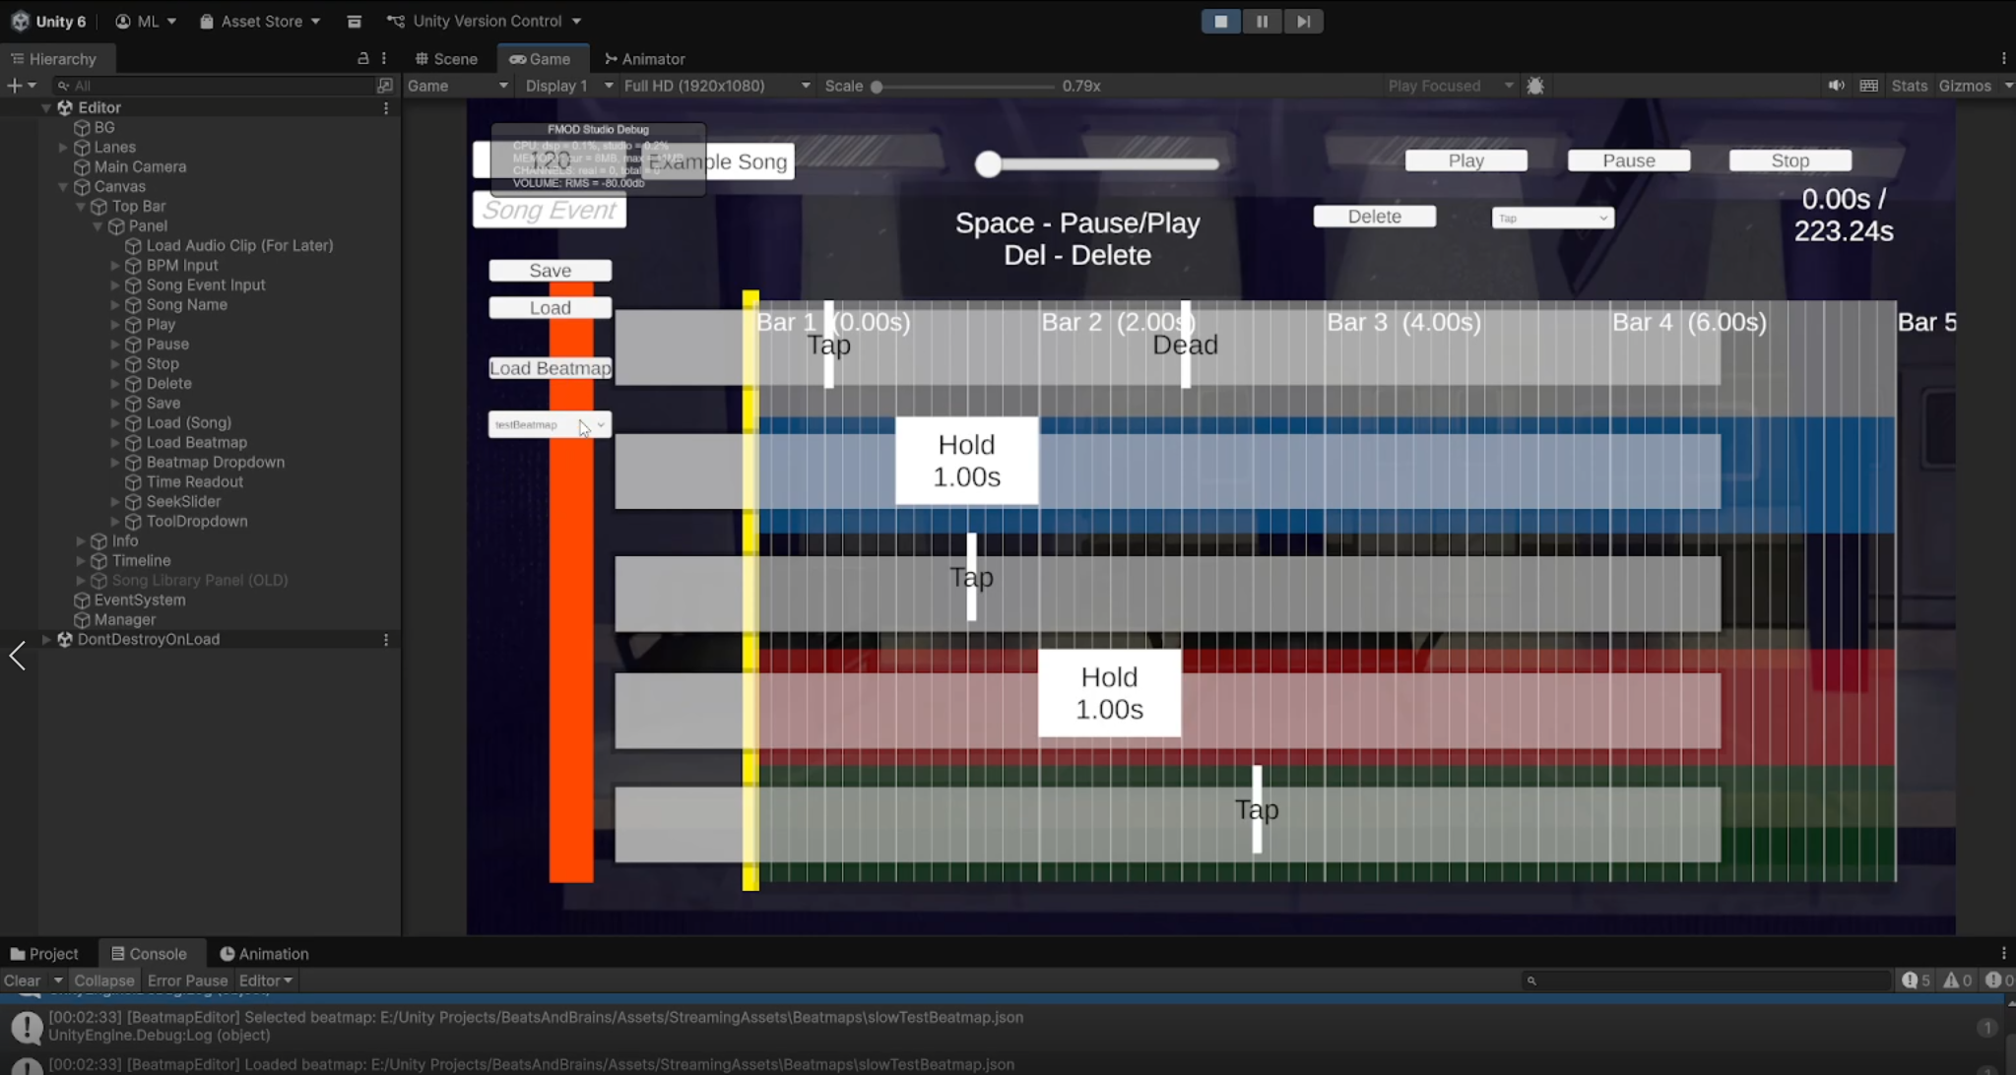Step one frame with the step icon

pyautogui.click(x=1303, y=21)
